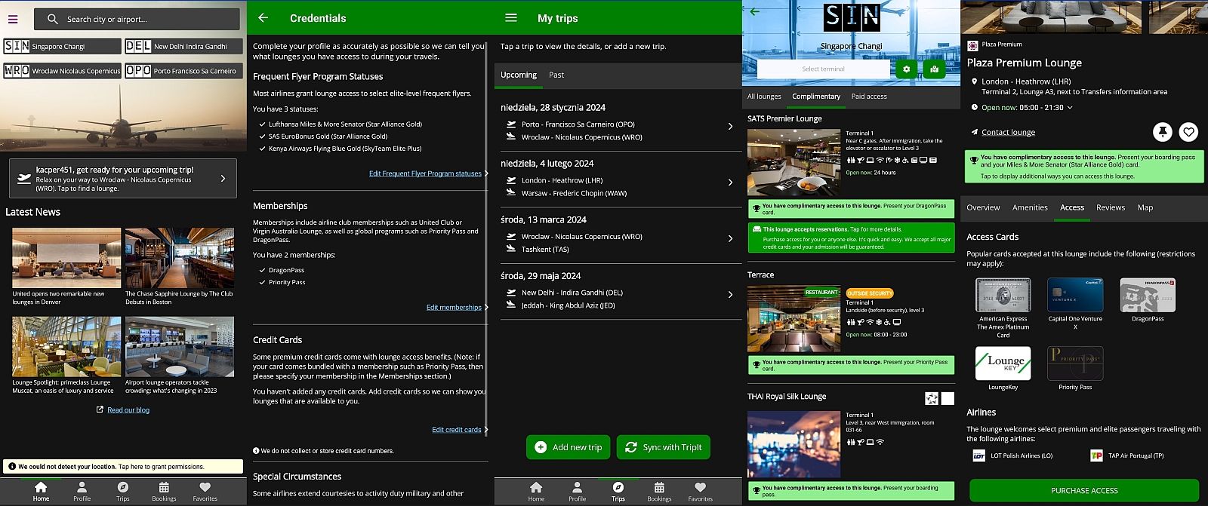Click Edit Frequent Flyer Program statuses link
Screen dimensions: 1208x506
point(425,173)
